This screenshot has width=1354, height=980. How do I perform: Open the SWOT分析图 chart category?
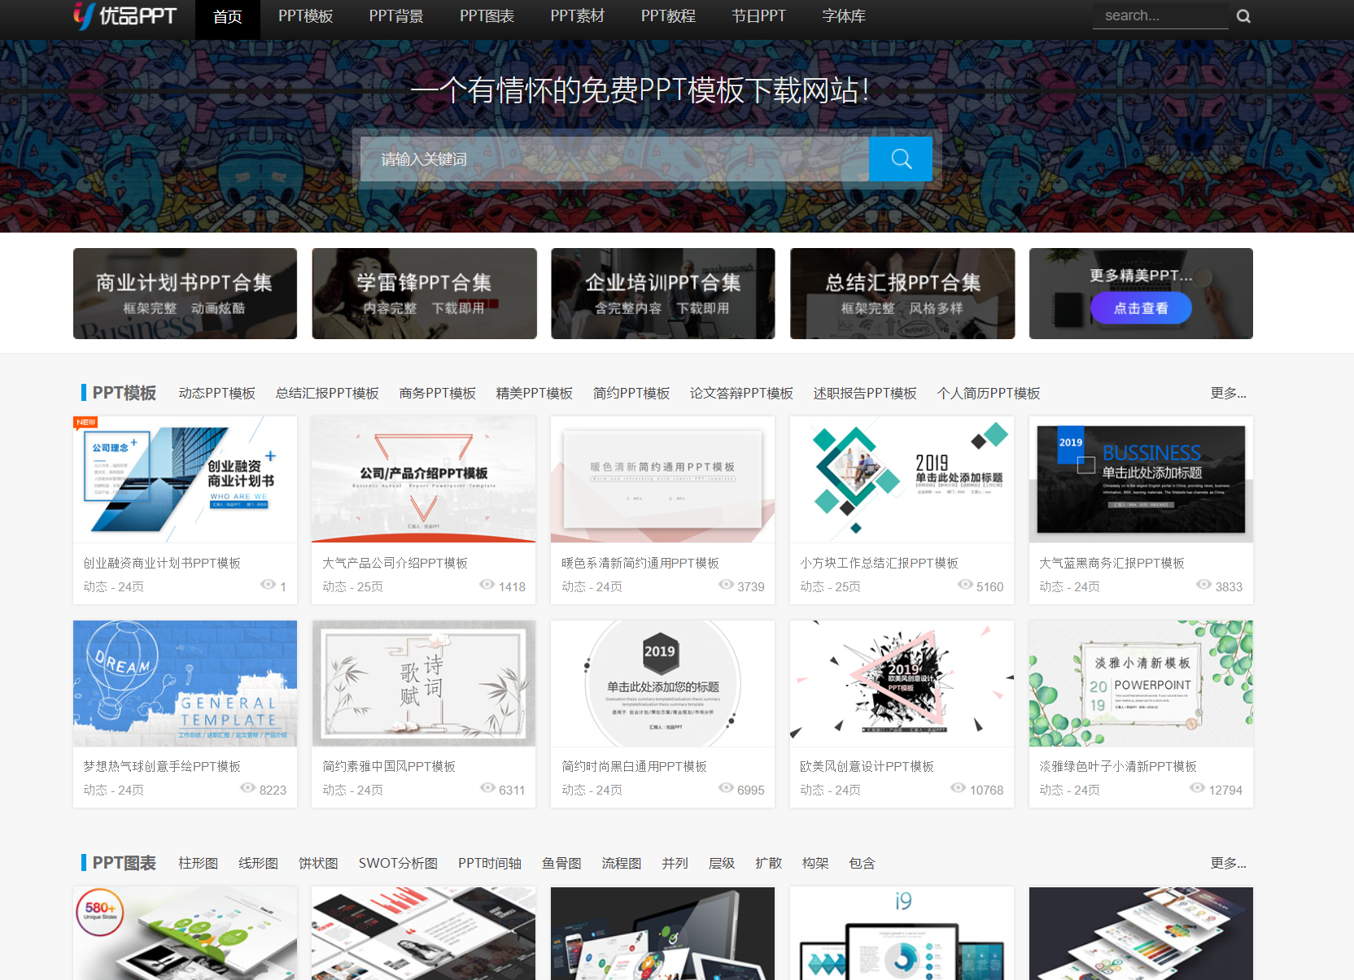pyautogui.click(x=398, y=864)
